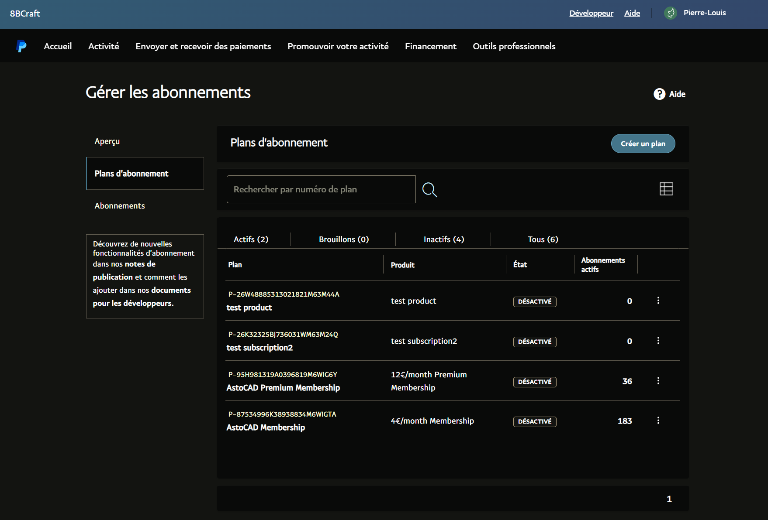Select Plans d'abonnement in the sidebar

pos(145,174)
